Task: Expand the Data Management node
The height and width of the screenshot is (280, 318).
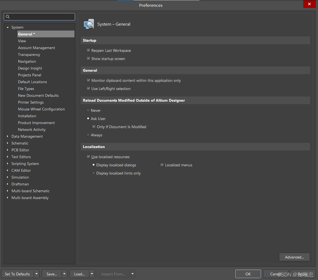Action: click(8, 136)
